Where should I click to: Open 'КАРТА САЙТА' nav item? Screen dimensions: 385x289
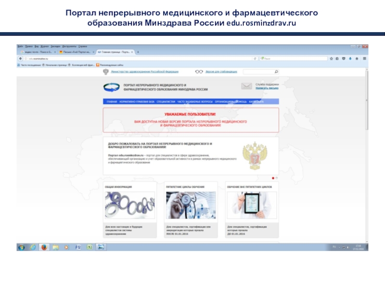(x=257, y=102)
